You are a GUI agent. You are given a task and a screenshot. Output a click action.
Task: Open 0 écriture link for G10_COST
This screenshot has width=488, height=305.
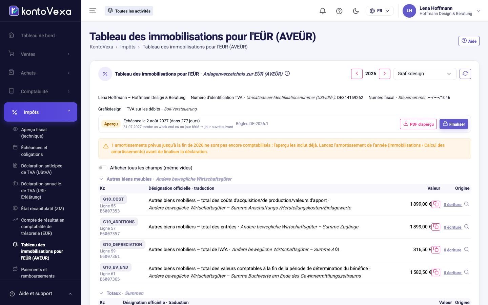pyautogui.click(x=453, y=205)
